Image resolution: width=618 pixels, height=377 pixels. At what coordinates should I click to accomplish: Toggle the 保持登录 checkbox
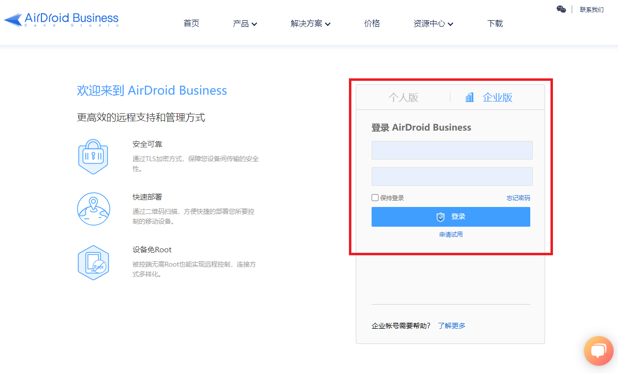pos(375,198)
